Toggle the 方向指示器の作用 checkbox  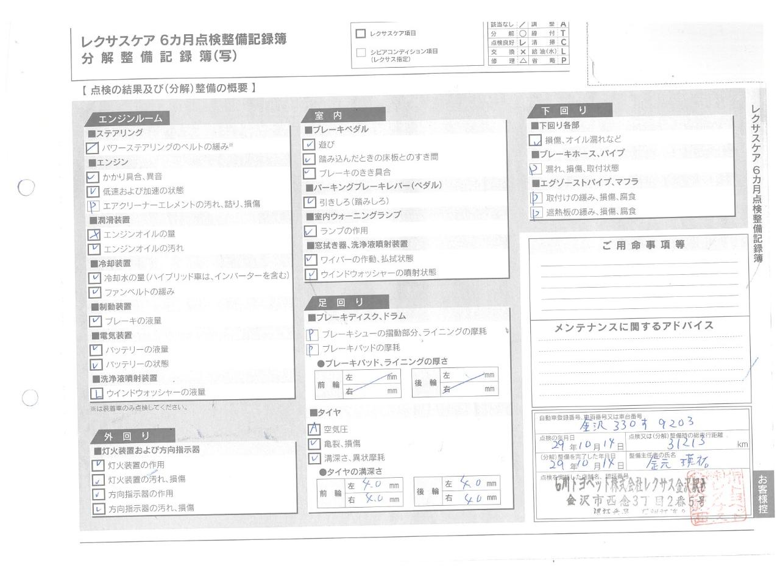point(98,494)
